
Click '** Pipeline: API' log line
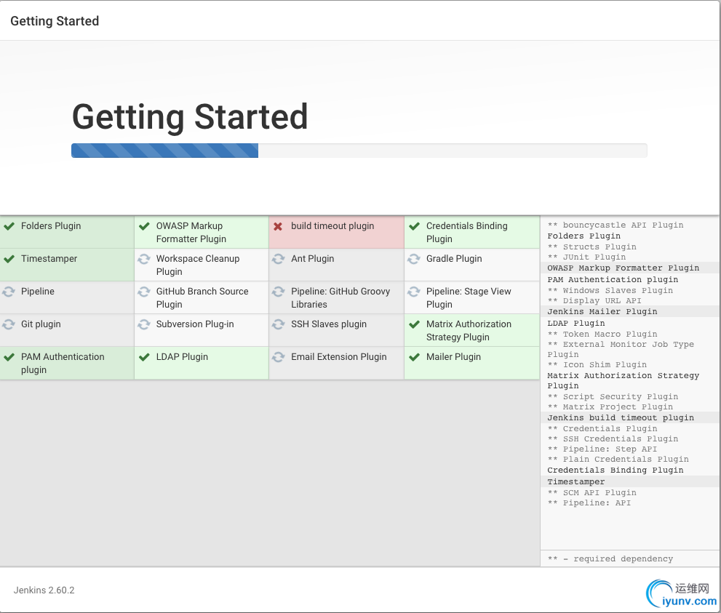pyautogui.click(x=589, y=503)
